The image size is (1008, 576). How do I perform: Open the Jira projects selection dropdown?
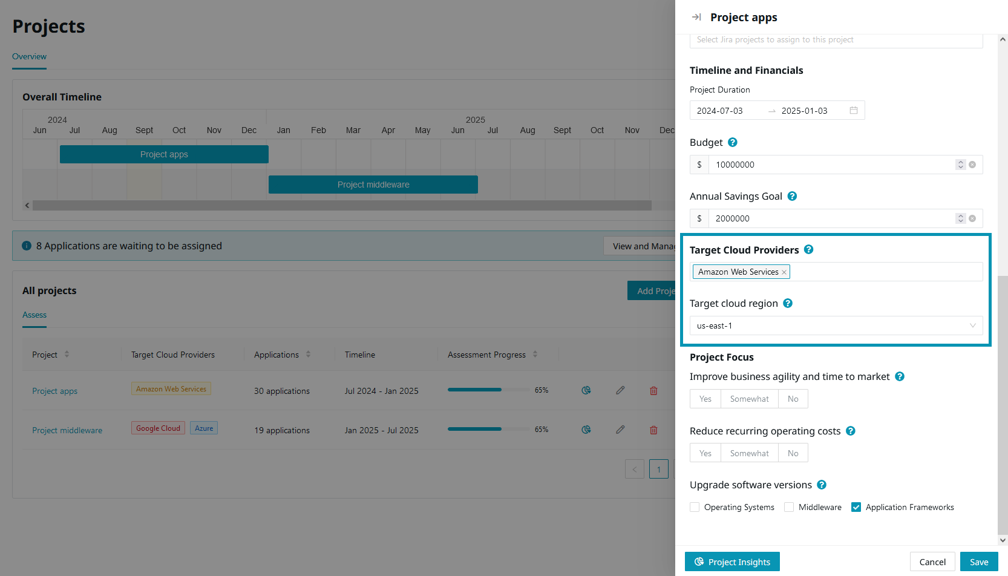(836, 40)
